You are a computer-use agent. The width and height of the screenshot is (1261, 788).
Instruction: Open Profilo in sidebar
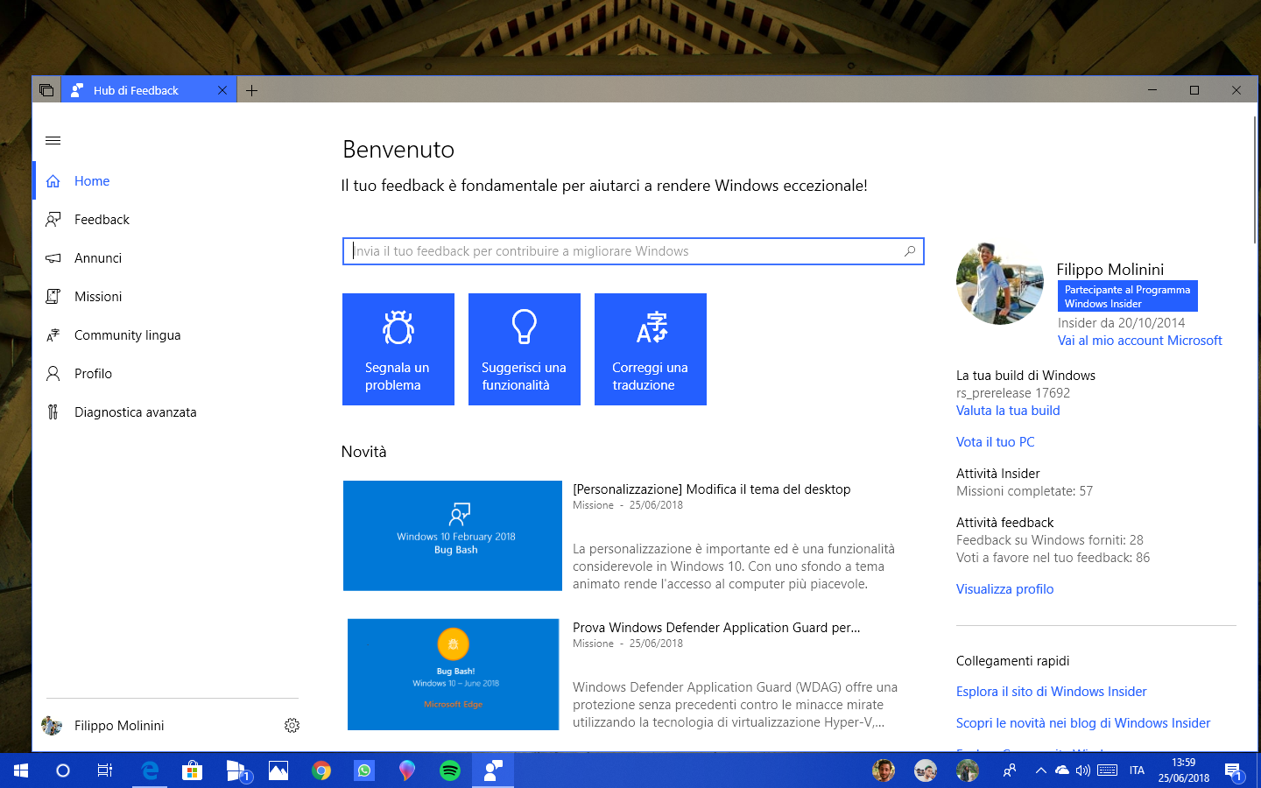coord(166,373)
